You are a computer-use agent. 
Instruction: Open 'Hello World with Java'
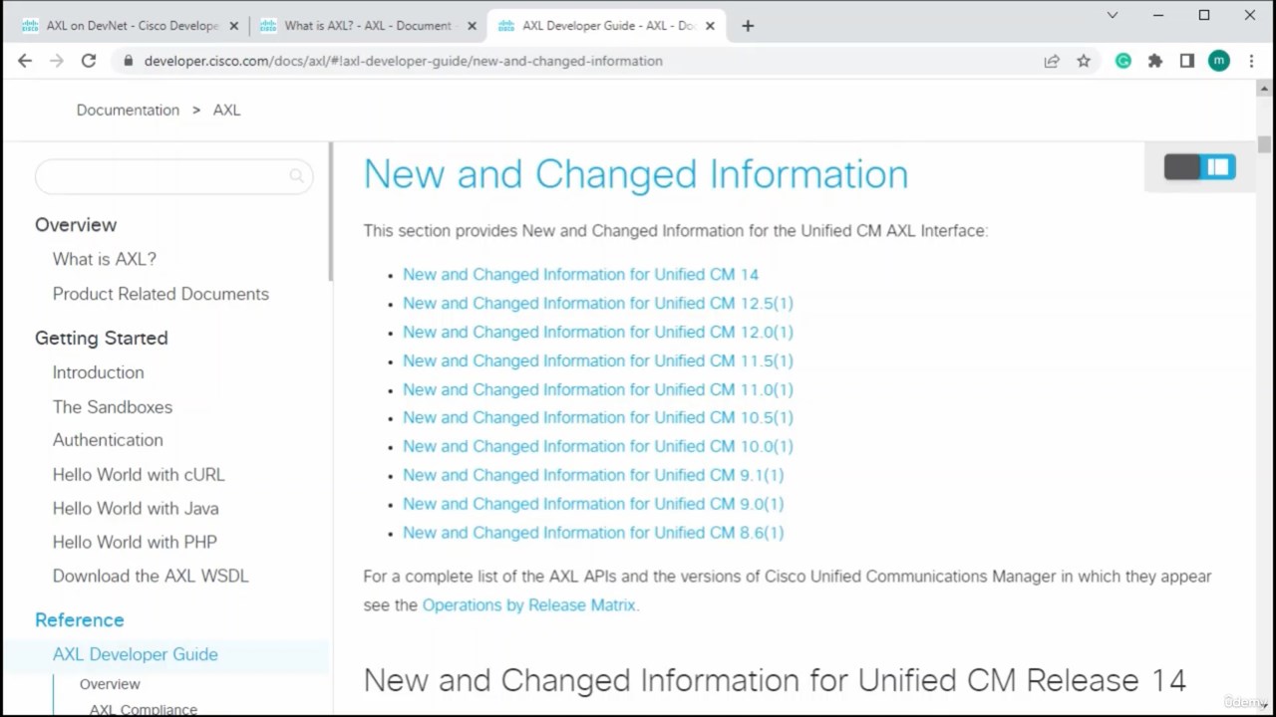(x=136, y=508)
